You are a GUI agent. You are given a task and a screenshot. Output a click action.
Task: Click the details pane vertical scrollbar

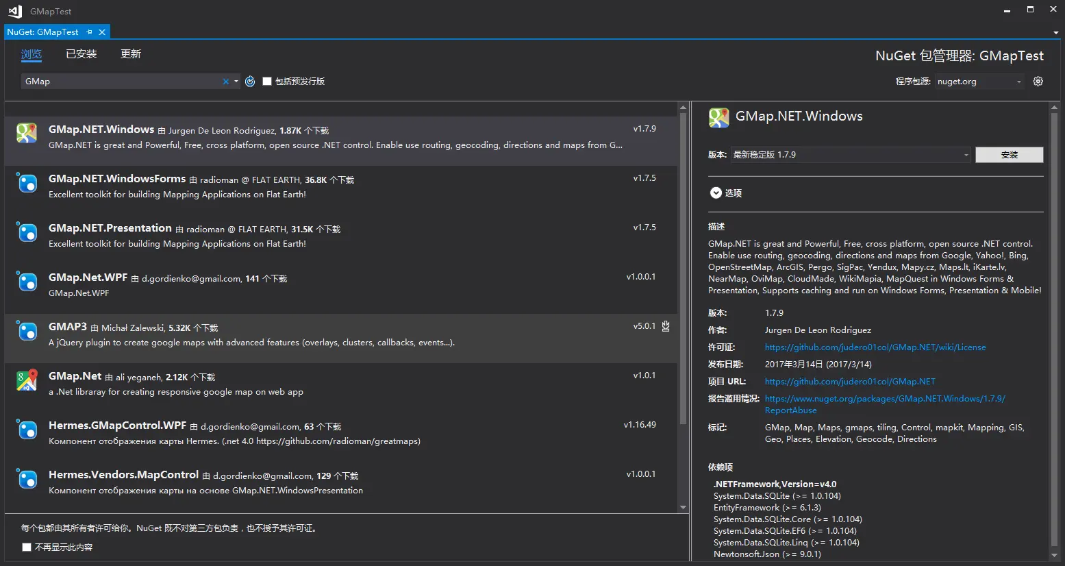1055,329
